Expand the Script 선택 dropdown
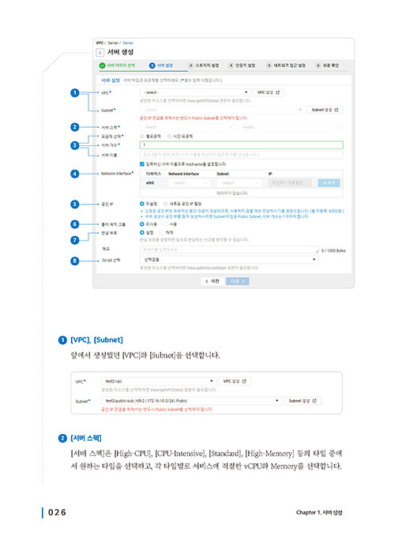The image size is (395, 539). coord(229,260)
